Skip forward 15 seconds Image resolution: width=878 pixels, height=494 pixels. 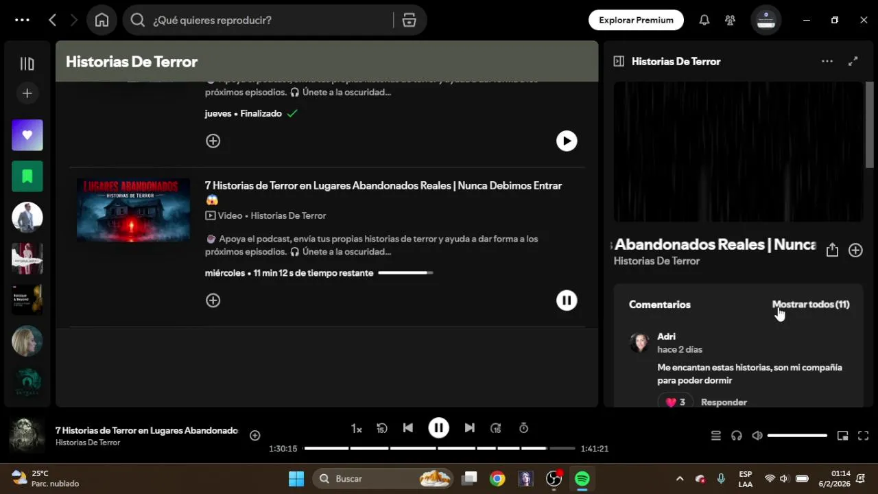pos(496,428)
